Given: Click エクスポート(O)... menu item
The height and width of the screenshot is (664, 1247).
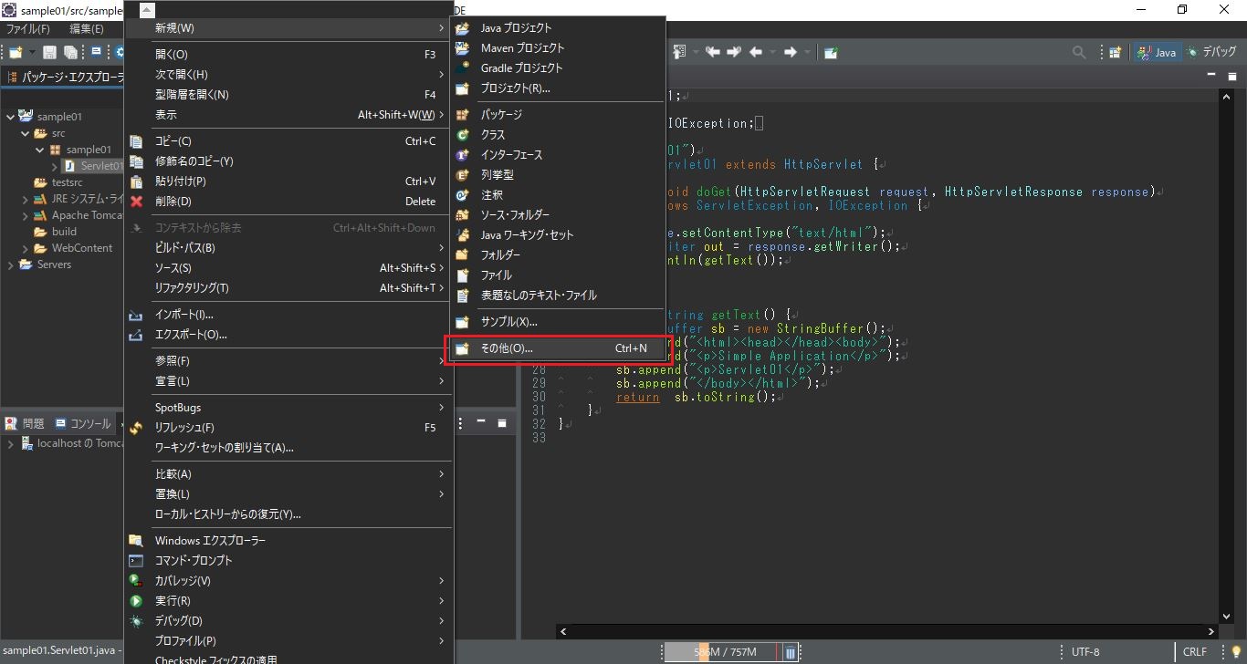Looking at the screenshot, I should pyautogui.click(x=288, y=335).
